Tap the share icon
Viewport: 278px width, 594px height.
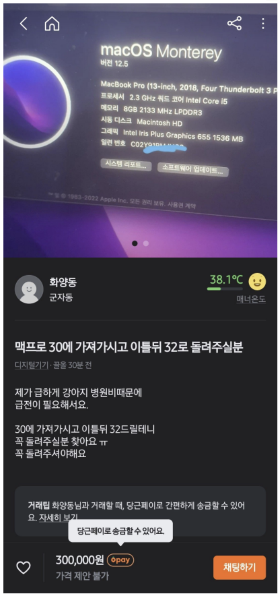tap(234, 24)
